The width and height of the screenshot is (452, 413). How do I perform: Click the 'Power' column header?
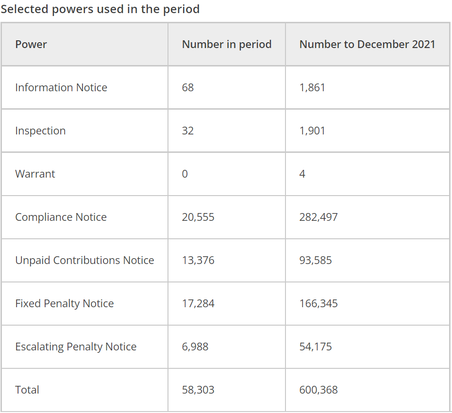(31, 44)
